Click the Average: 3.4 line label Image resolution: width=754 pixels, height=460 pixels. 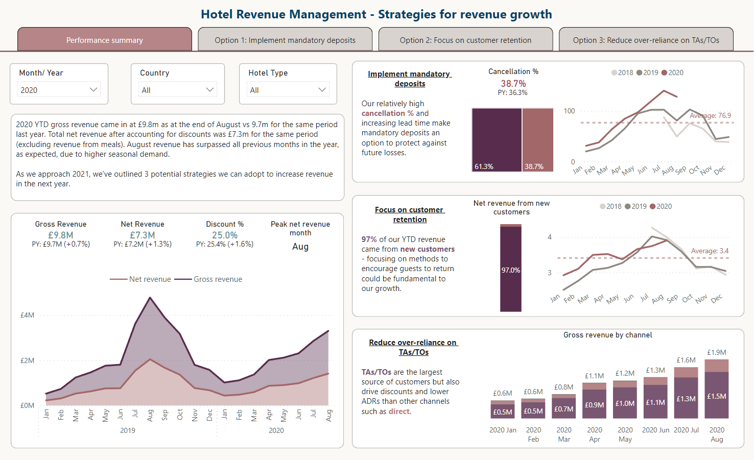coord(710,251)
